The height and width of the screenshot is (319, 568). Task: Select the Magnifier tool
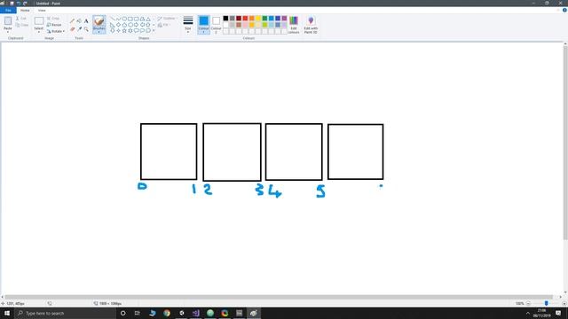coord(86,29)
